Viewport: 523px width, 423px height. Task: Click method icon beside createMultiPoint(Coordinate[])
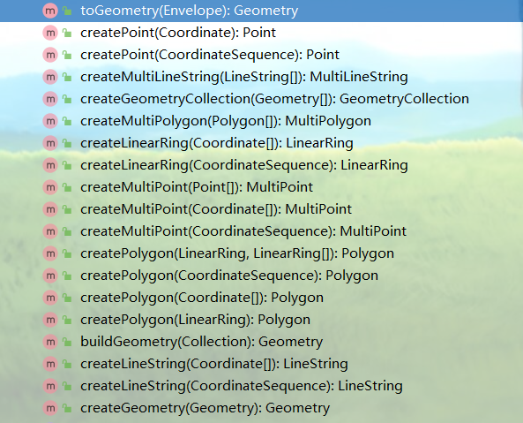50,209
